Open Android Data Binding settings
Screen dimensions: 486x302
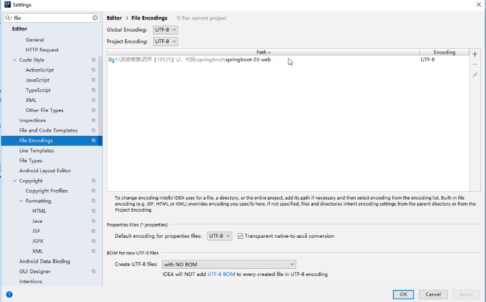[44, 262]
